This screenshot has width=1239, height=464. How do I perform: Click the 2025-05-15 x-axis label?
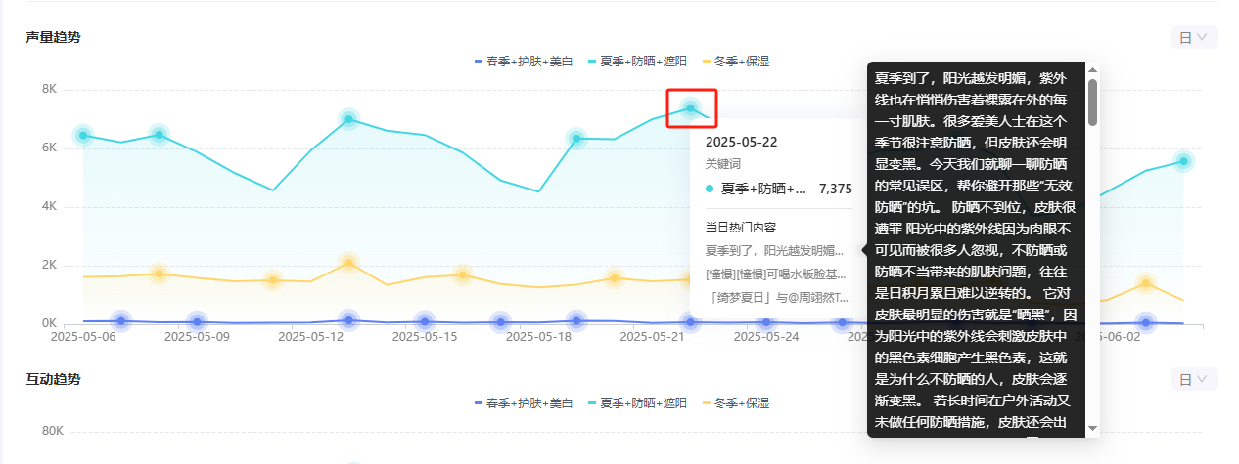(424, 337)
